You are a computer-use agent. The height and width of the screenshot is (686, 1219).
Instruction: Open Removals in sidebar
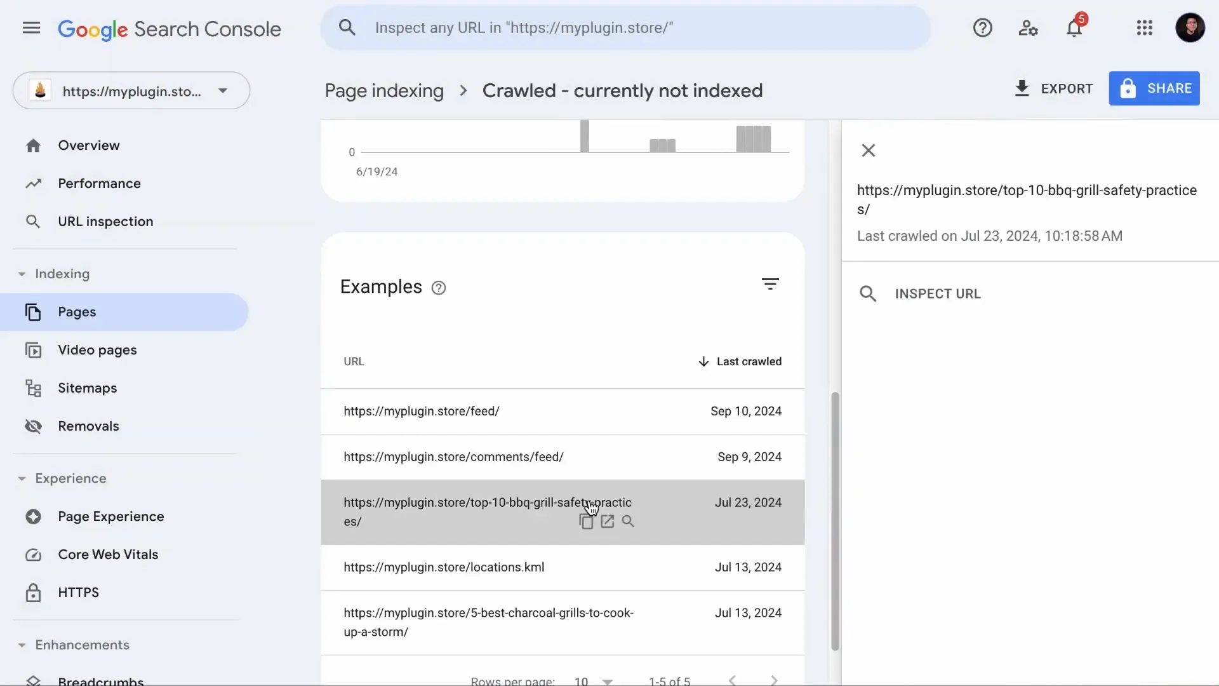pyautogui.click(x=89, y=426)
